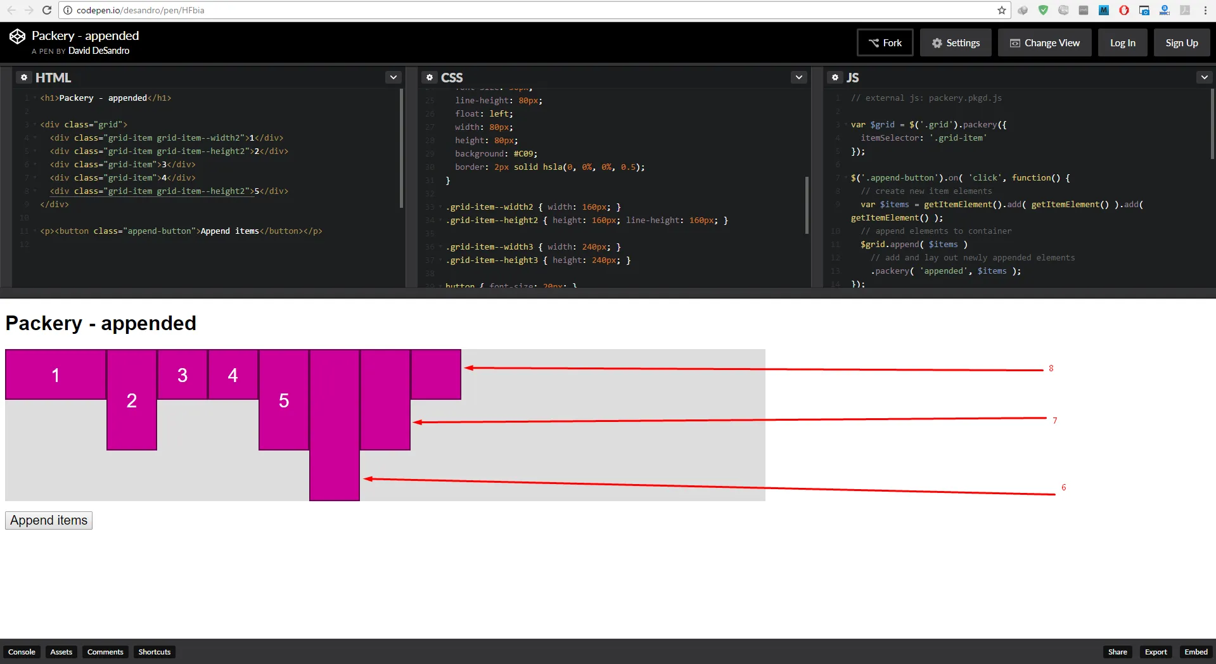Image resolution: width=1216 pixels, height=664 pixels.
Task: Click the 'float: left;' CSS line
Action: tap(484, 114)
